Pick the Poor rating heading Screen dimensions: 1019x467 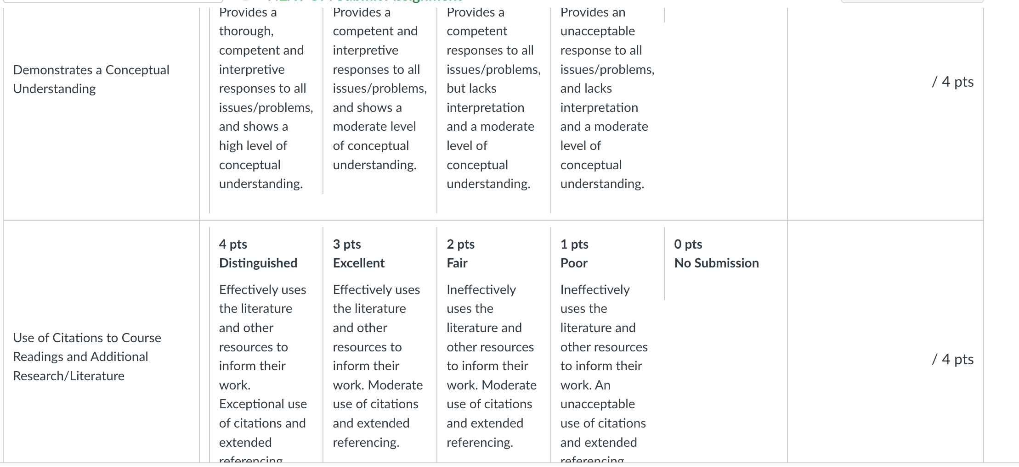tap(574, 263)
